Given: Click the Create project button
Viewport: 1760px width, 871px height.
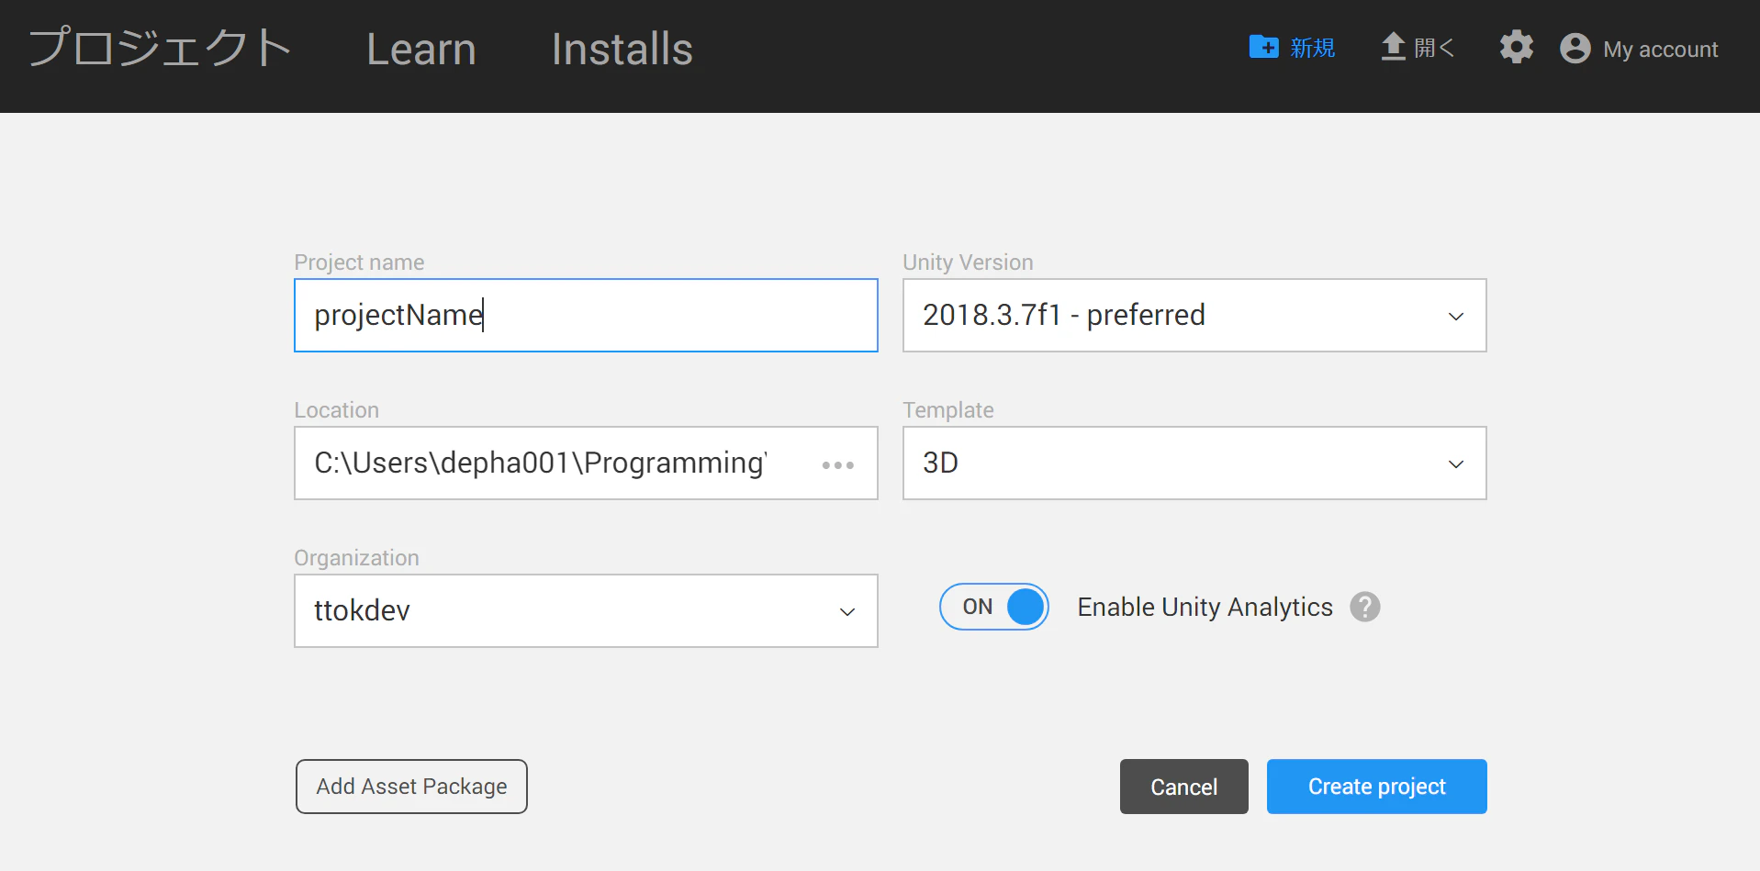Looking at the screenshot, I should click(x=1377, y=787).
